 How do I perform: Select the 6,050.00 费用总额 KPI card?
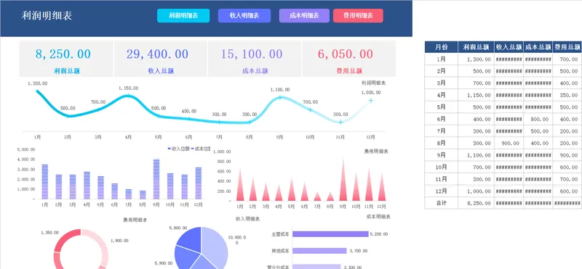349,59
